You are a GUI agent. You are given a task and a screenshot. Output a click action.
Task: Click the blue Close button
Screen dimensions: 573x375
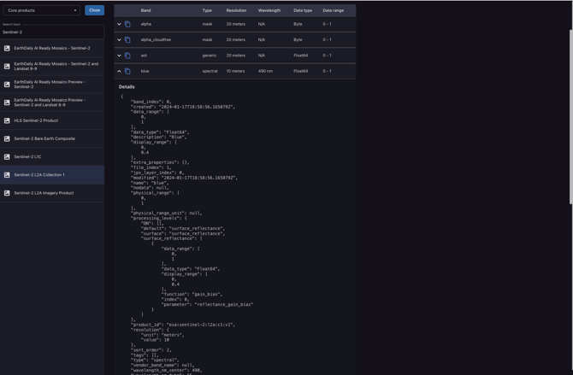point(94,10)
